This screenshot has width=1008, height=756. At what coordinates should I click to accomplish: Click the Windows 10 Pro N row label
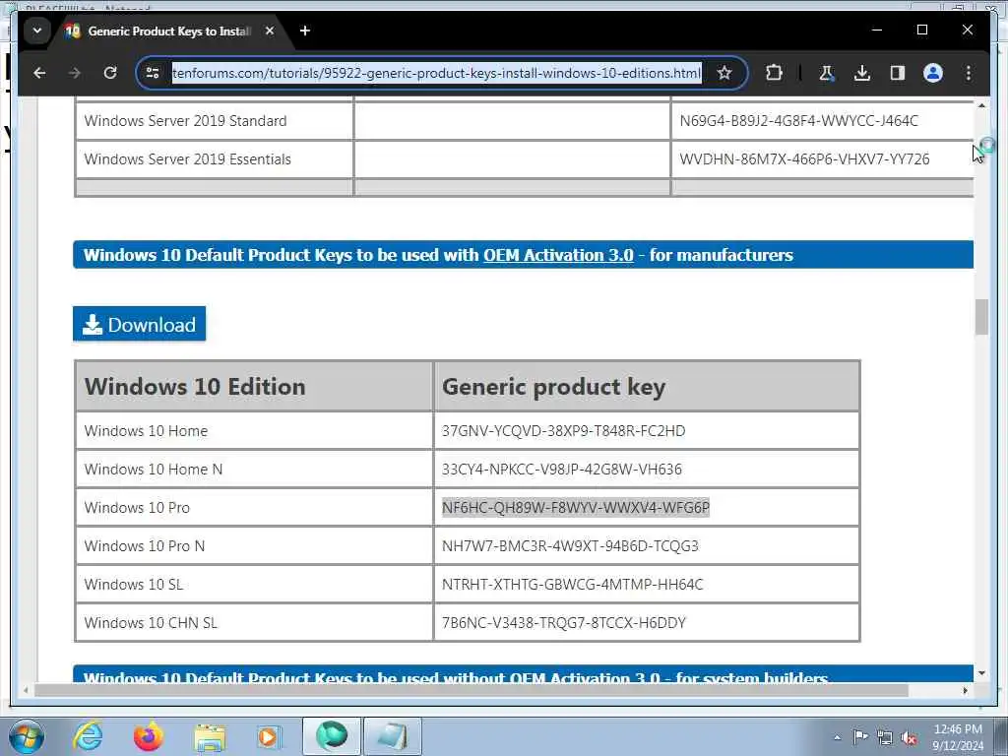[x=144, y=546]
